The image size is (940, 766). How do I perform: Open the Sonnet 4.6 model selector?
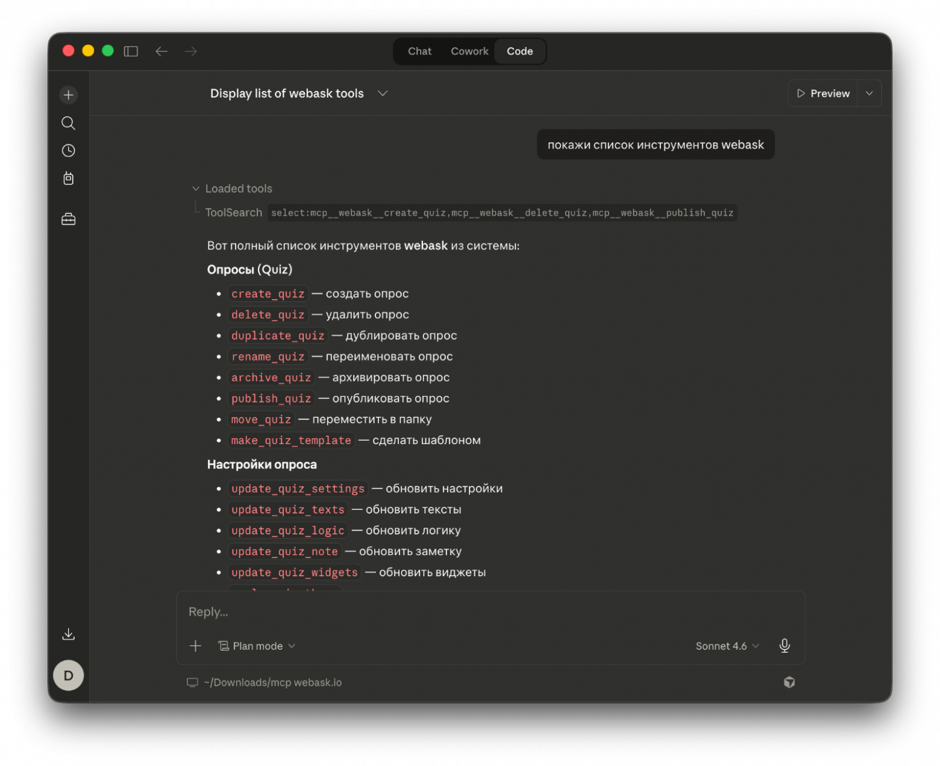(725, 645)
